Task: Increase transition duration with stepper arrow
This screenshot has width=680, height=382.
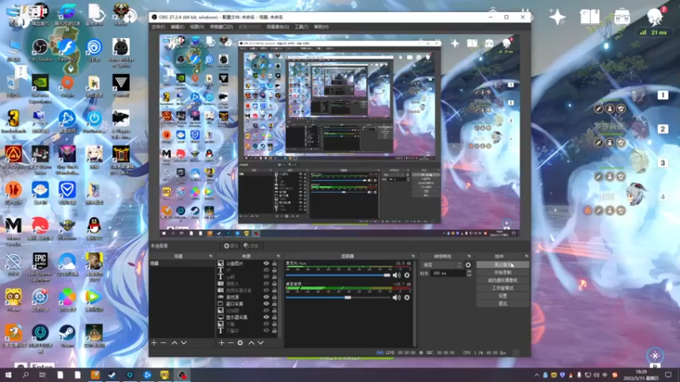Action: [469, 272]
